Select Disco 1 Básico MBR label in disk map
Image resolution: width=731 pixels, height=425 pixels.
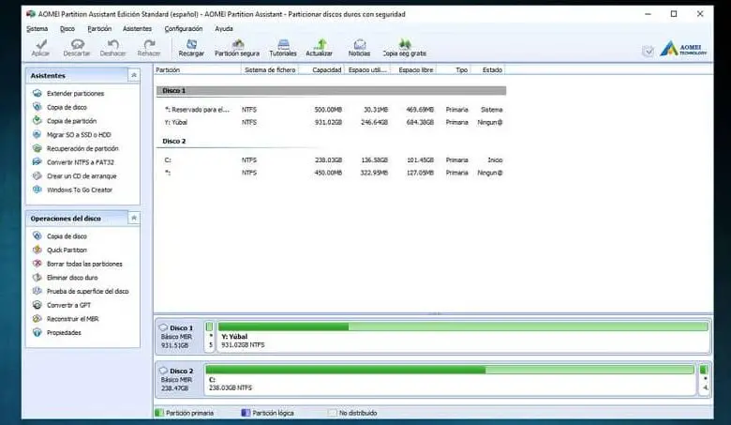[179, 337]
